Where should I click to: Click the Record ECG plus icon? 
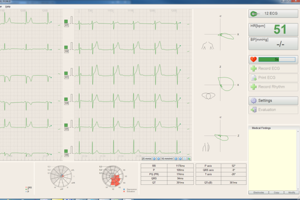point(253,68)
